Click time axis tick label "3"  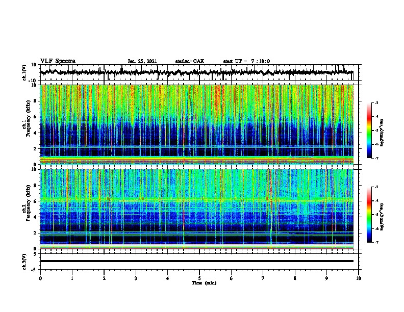(x=136, y=278)
